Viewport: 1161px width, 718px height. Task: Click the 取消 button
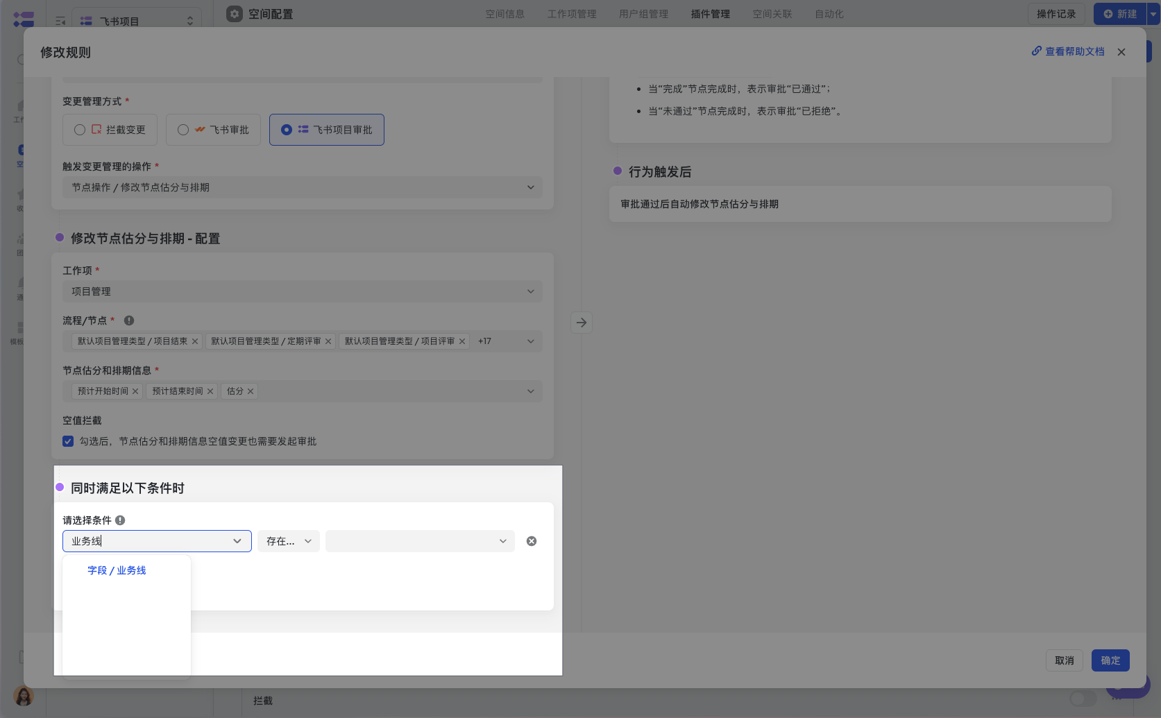click(x=1065, y=660)
